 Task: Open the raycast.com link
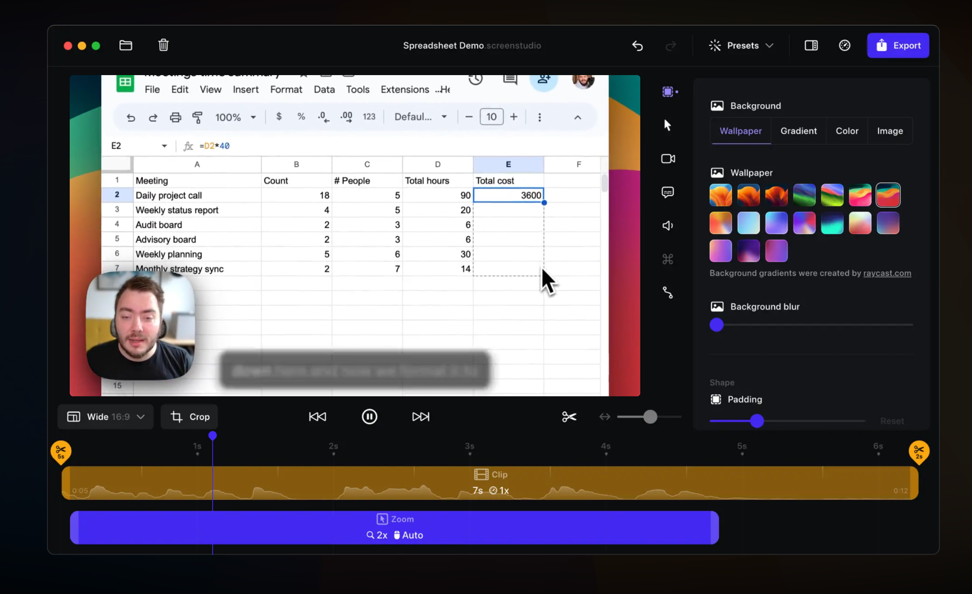click(x=887, y=273)
